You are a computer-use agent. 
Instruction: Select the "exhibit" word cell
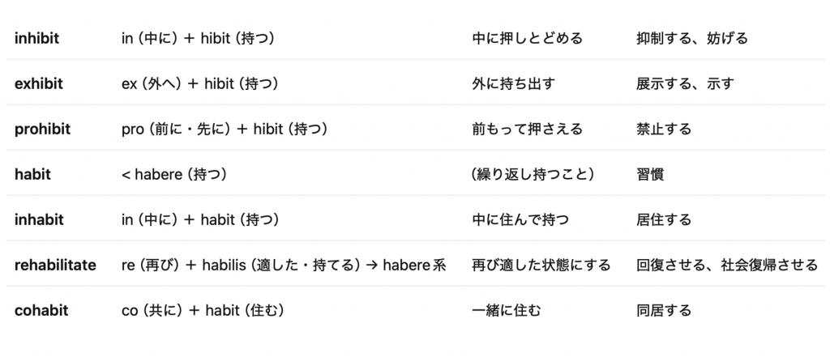[x=39, y=83]
